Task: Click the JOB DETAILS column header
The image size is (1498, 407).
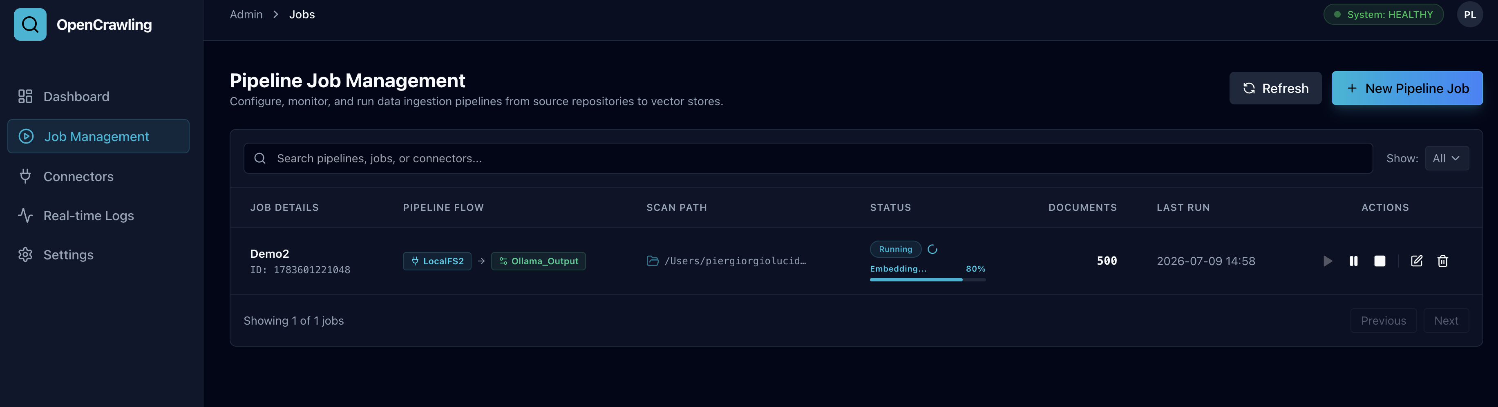Action: (284, 207)
